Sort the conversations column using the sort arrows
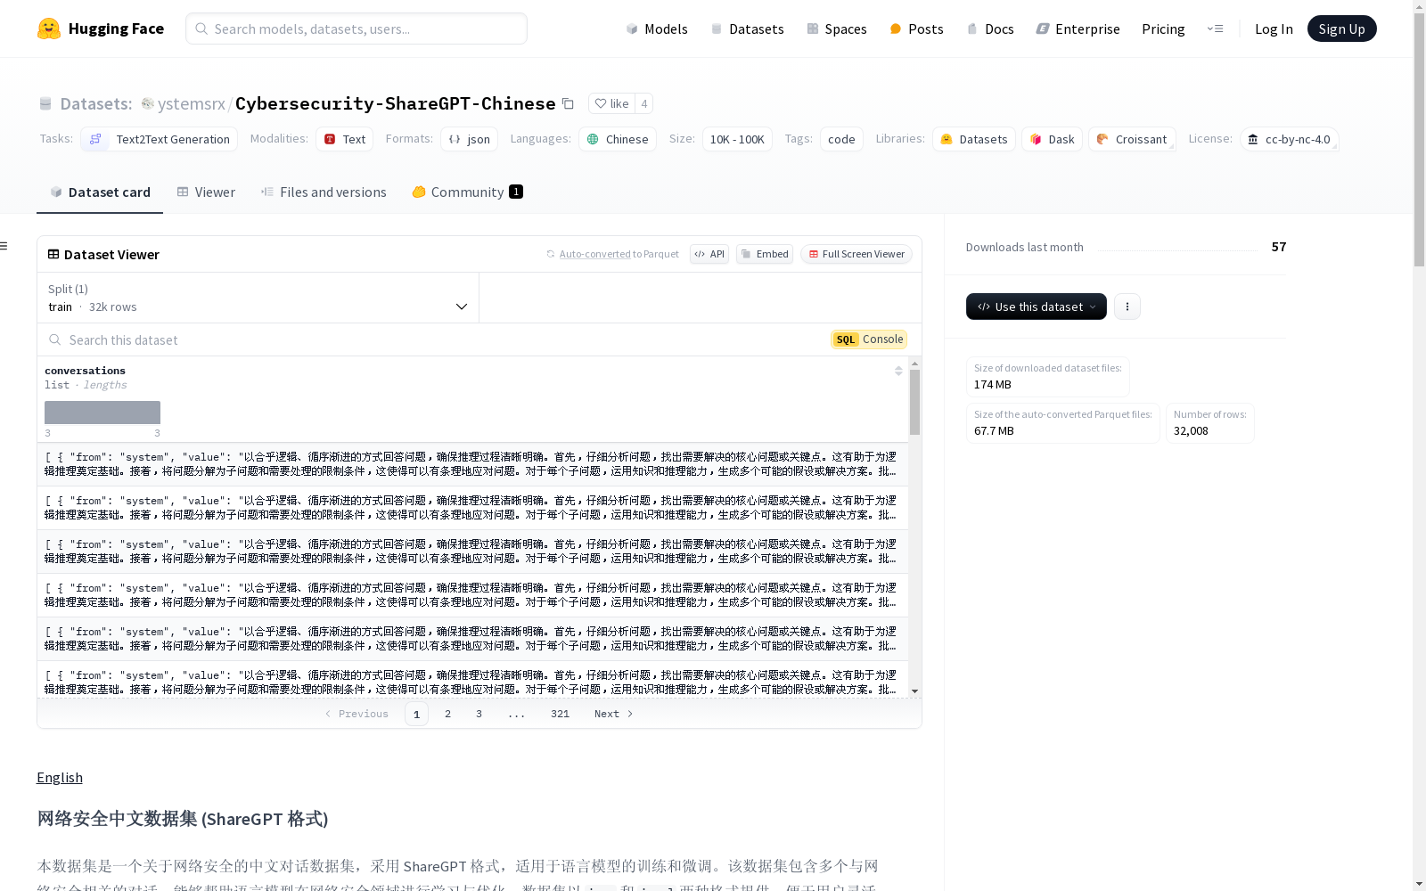 [898, 371]
